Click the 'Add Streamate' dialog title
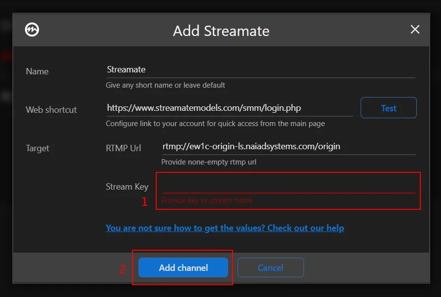 221,31
